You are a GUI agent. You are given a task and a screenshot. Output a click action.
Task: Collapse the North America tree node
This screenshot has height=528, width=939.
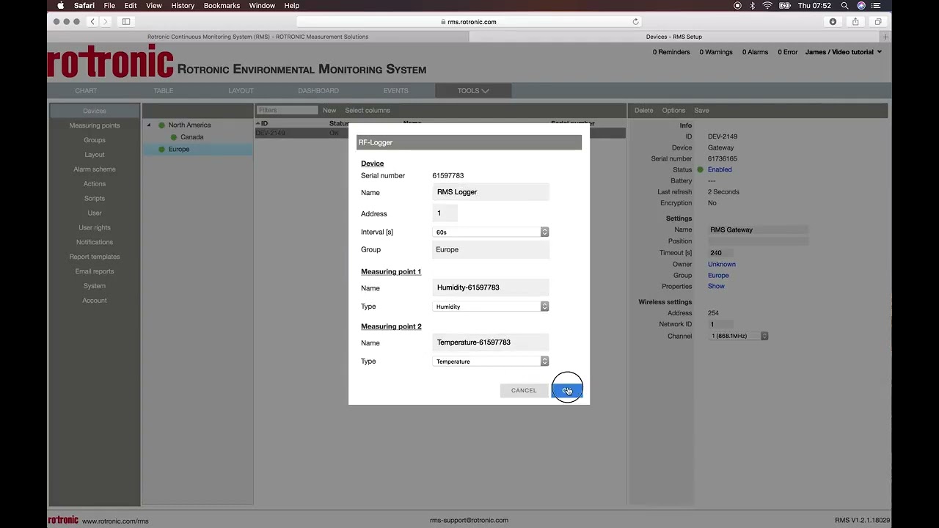coord(149,125)
